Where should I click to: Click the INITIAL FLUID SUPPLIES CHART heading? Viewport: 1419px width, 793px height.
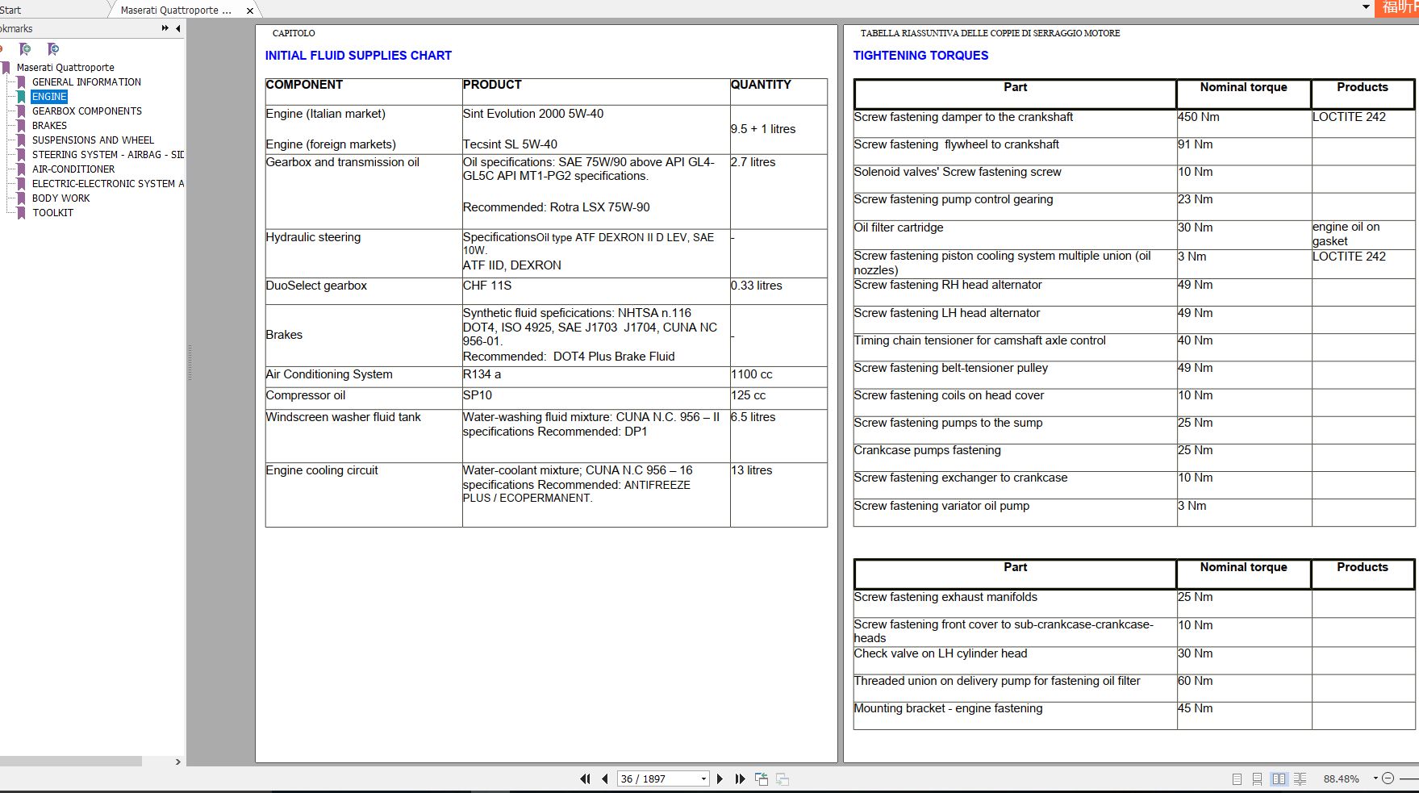tap(358, 56)
